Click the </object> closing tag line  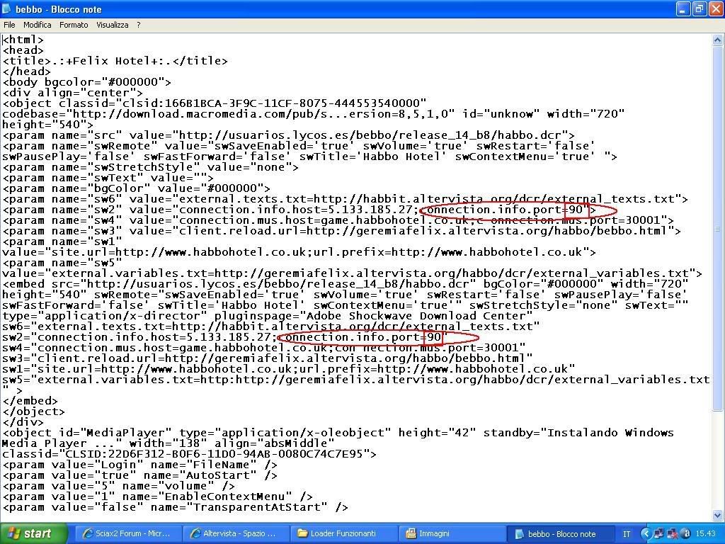click(x=34, y=412)
